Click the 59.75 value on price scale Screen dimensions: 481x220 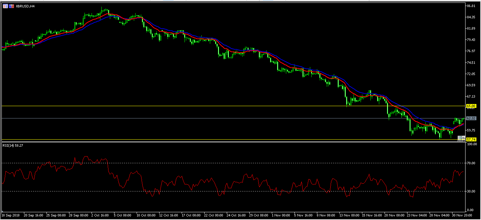pyautogui.click(x=471, y=130)
